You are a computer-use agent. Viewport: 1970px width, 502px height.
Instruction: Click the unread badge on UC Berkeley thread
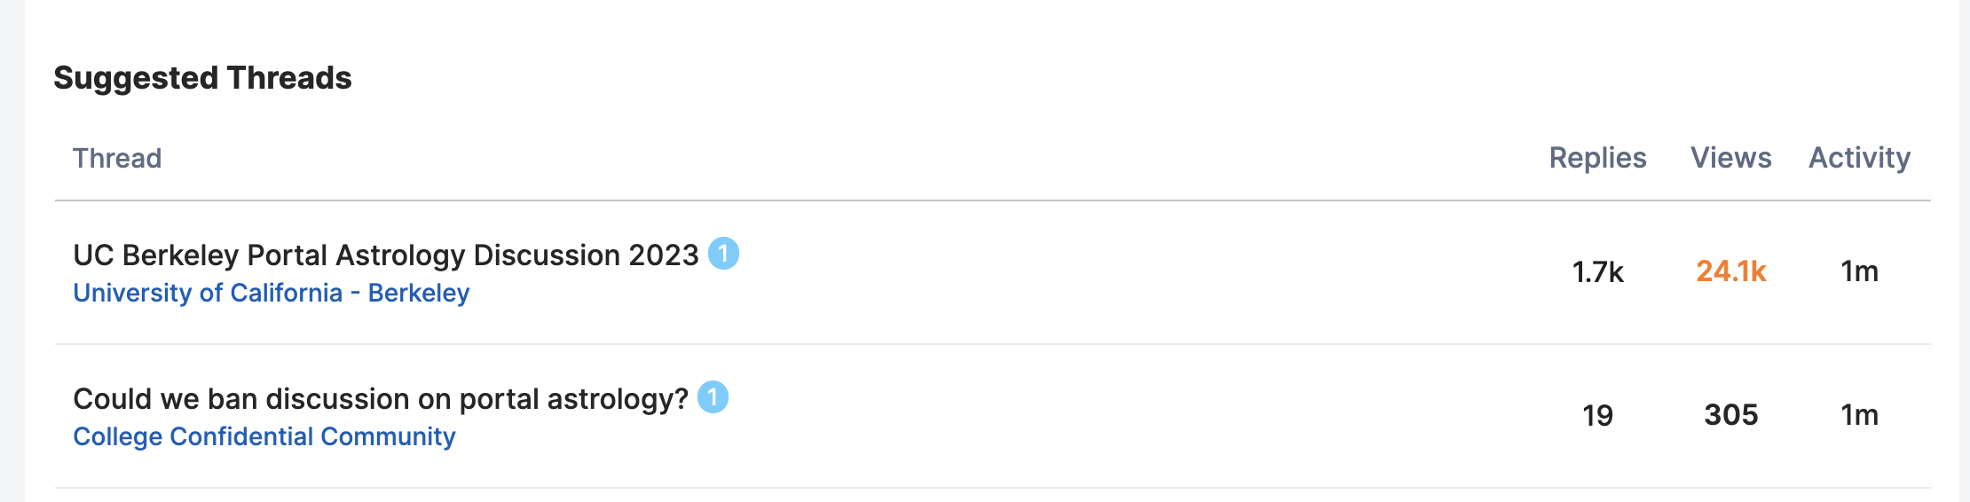tap(723, 254)
